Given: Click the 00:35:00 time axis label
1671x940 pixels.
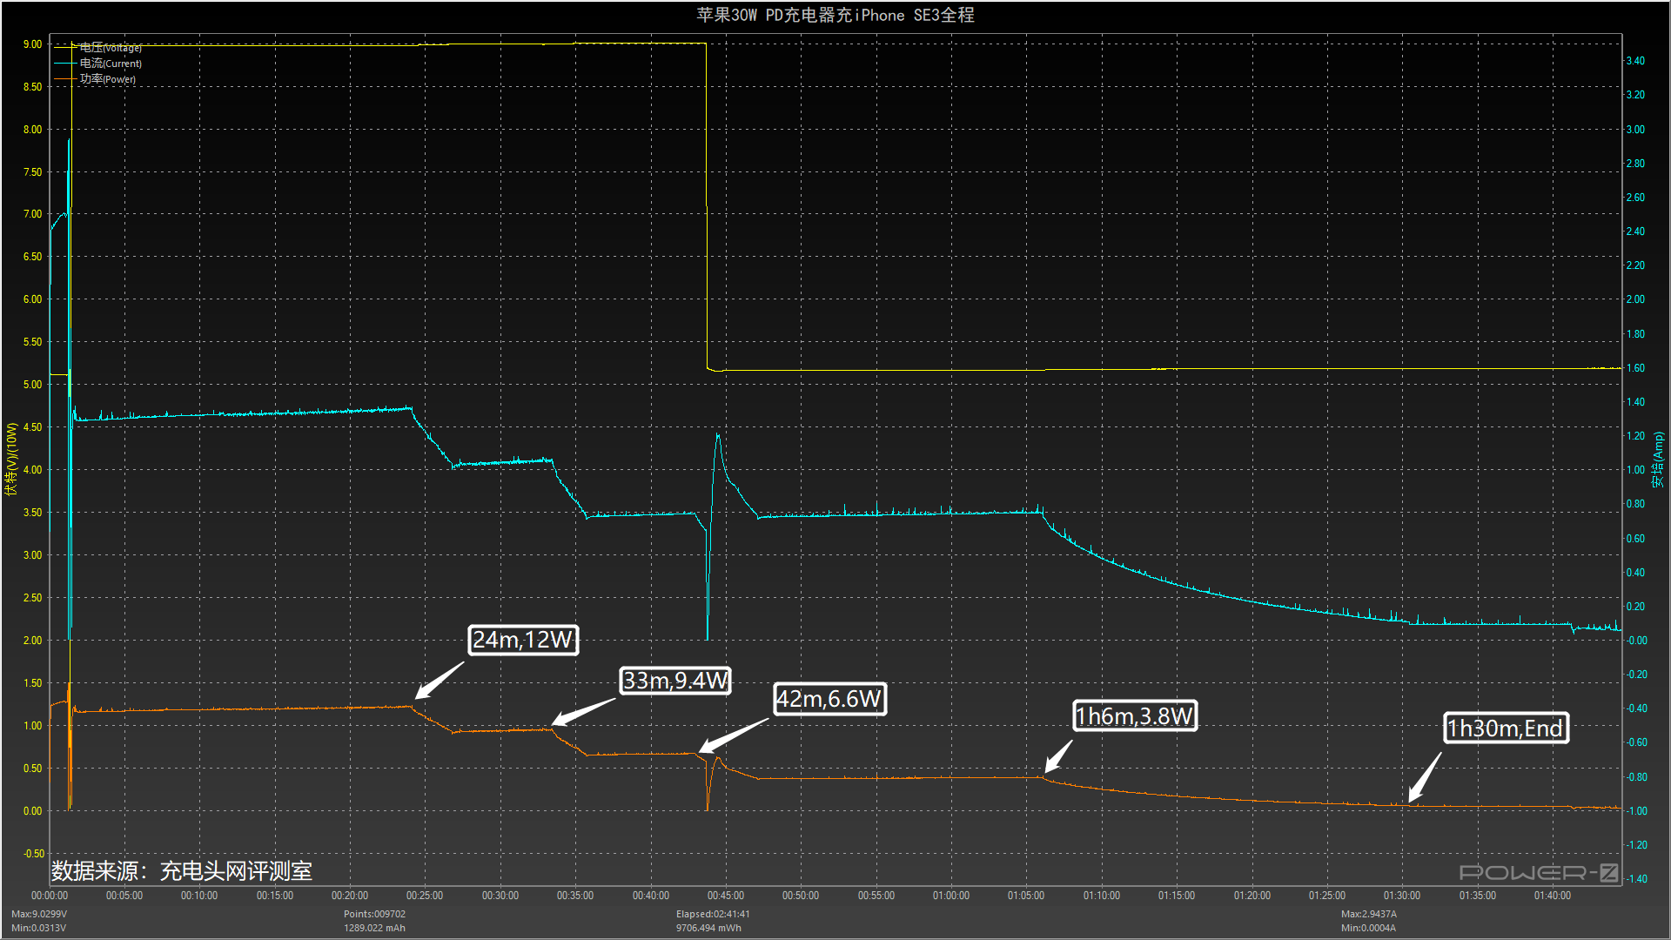Looking at the screenshot, I should pos(575,896).
